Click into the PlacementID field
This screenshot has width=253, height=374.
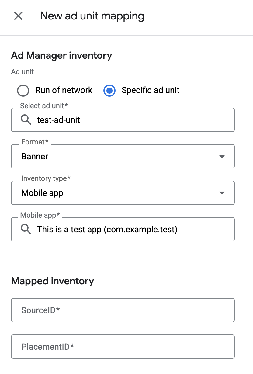123,347
